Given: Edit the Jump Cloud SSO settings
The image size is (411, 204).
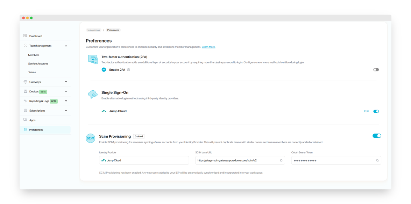Looking at the screenshot, I should pos(366,111).
